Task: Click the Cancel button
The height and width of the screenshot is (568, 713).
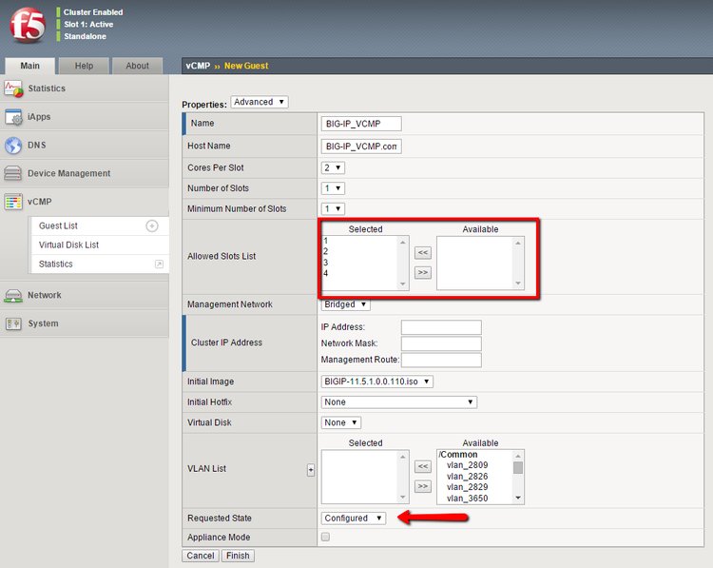Action: [200, 556]
